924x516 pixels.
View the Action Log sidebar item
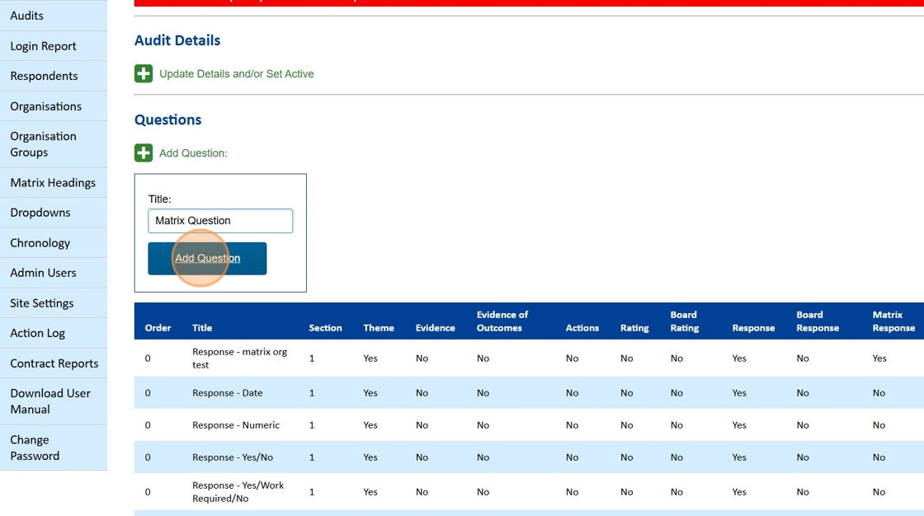click(x=54, y=333)
